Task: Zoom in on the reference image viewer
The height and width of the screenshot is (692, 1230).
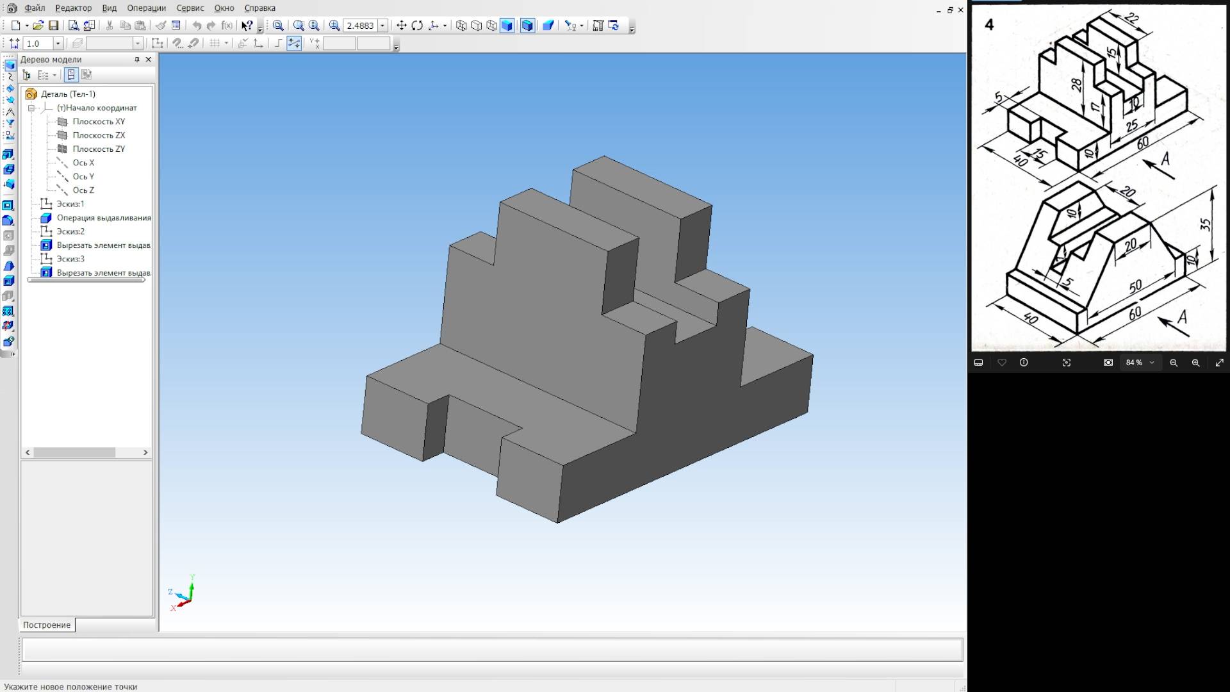Action: 1195,363
